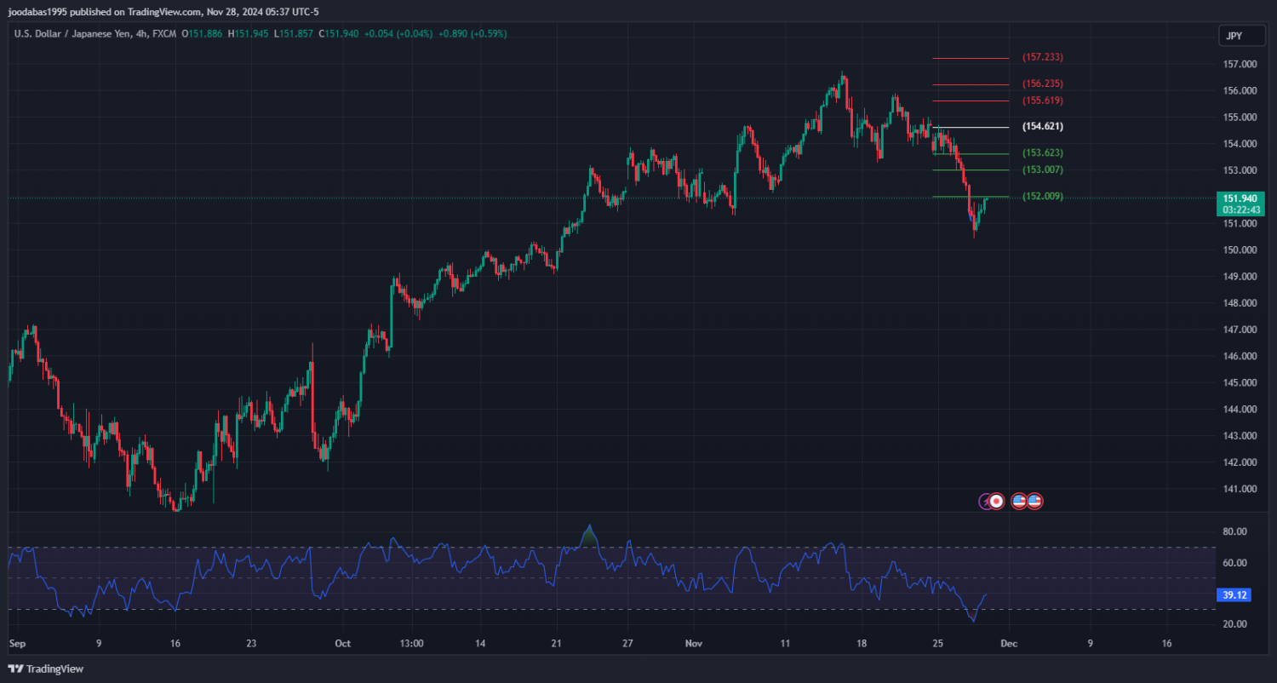
Task: Select the green 153.007 support level label
Action: (x=1042, y=170)
